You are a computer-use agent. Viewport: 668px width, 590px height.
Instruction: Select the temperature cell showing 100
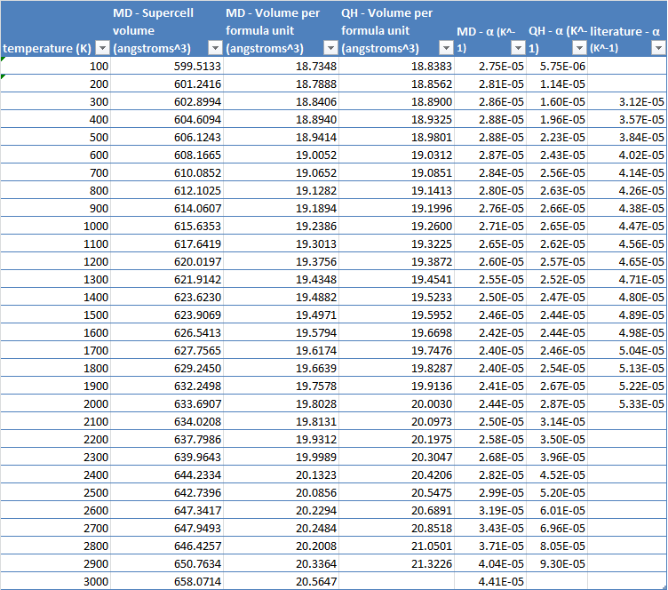(55, 66)
